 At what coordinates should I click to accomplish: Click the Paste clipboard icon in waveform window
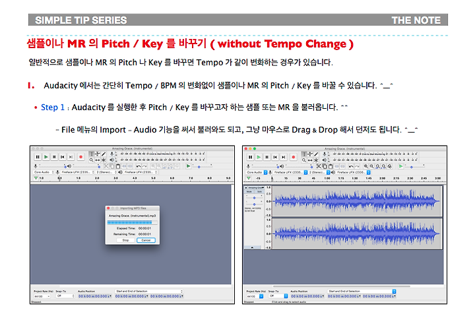[331, 166]
